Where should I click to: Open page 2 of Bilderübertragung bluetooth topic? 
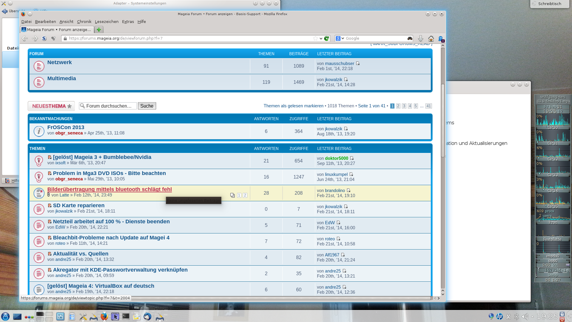point(245,195)
